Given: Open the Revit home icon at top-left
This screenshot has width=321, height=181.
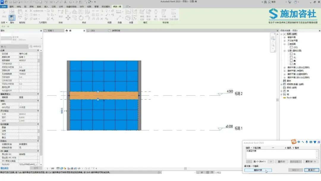Looking at the screenshot, I should coord(2,2).
